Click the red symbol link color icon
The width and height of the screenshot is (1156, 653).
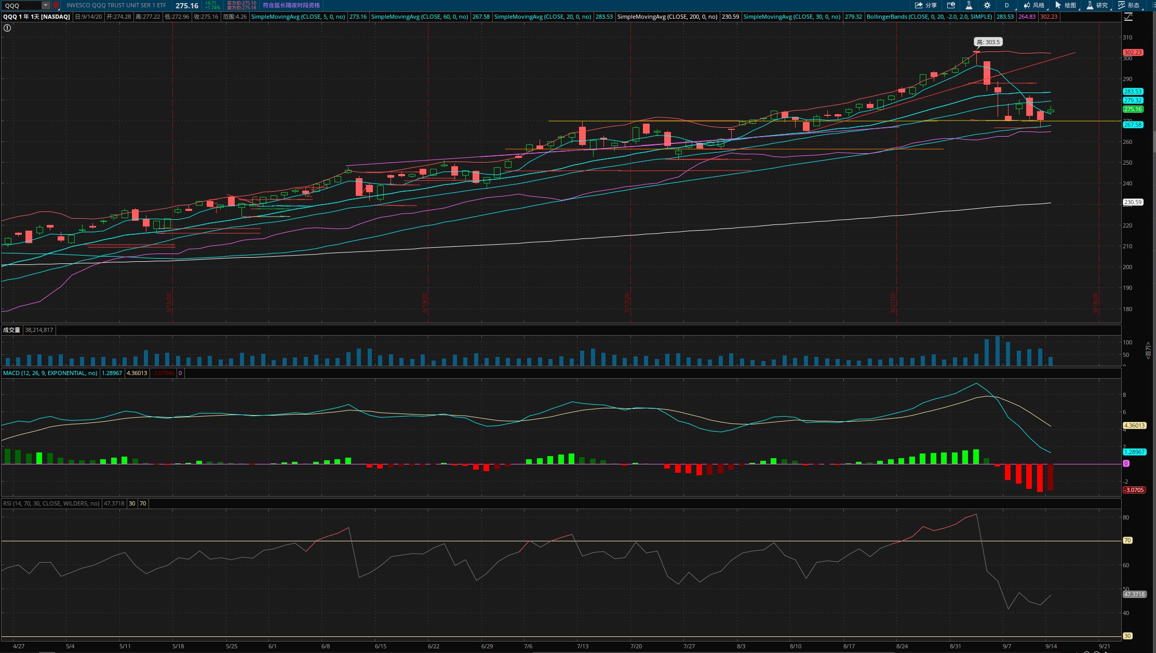point(56,5)
